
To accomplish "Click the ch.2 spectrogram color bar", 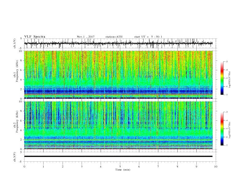I will coord(222,129).
